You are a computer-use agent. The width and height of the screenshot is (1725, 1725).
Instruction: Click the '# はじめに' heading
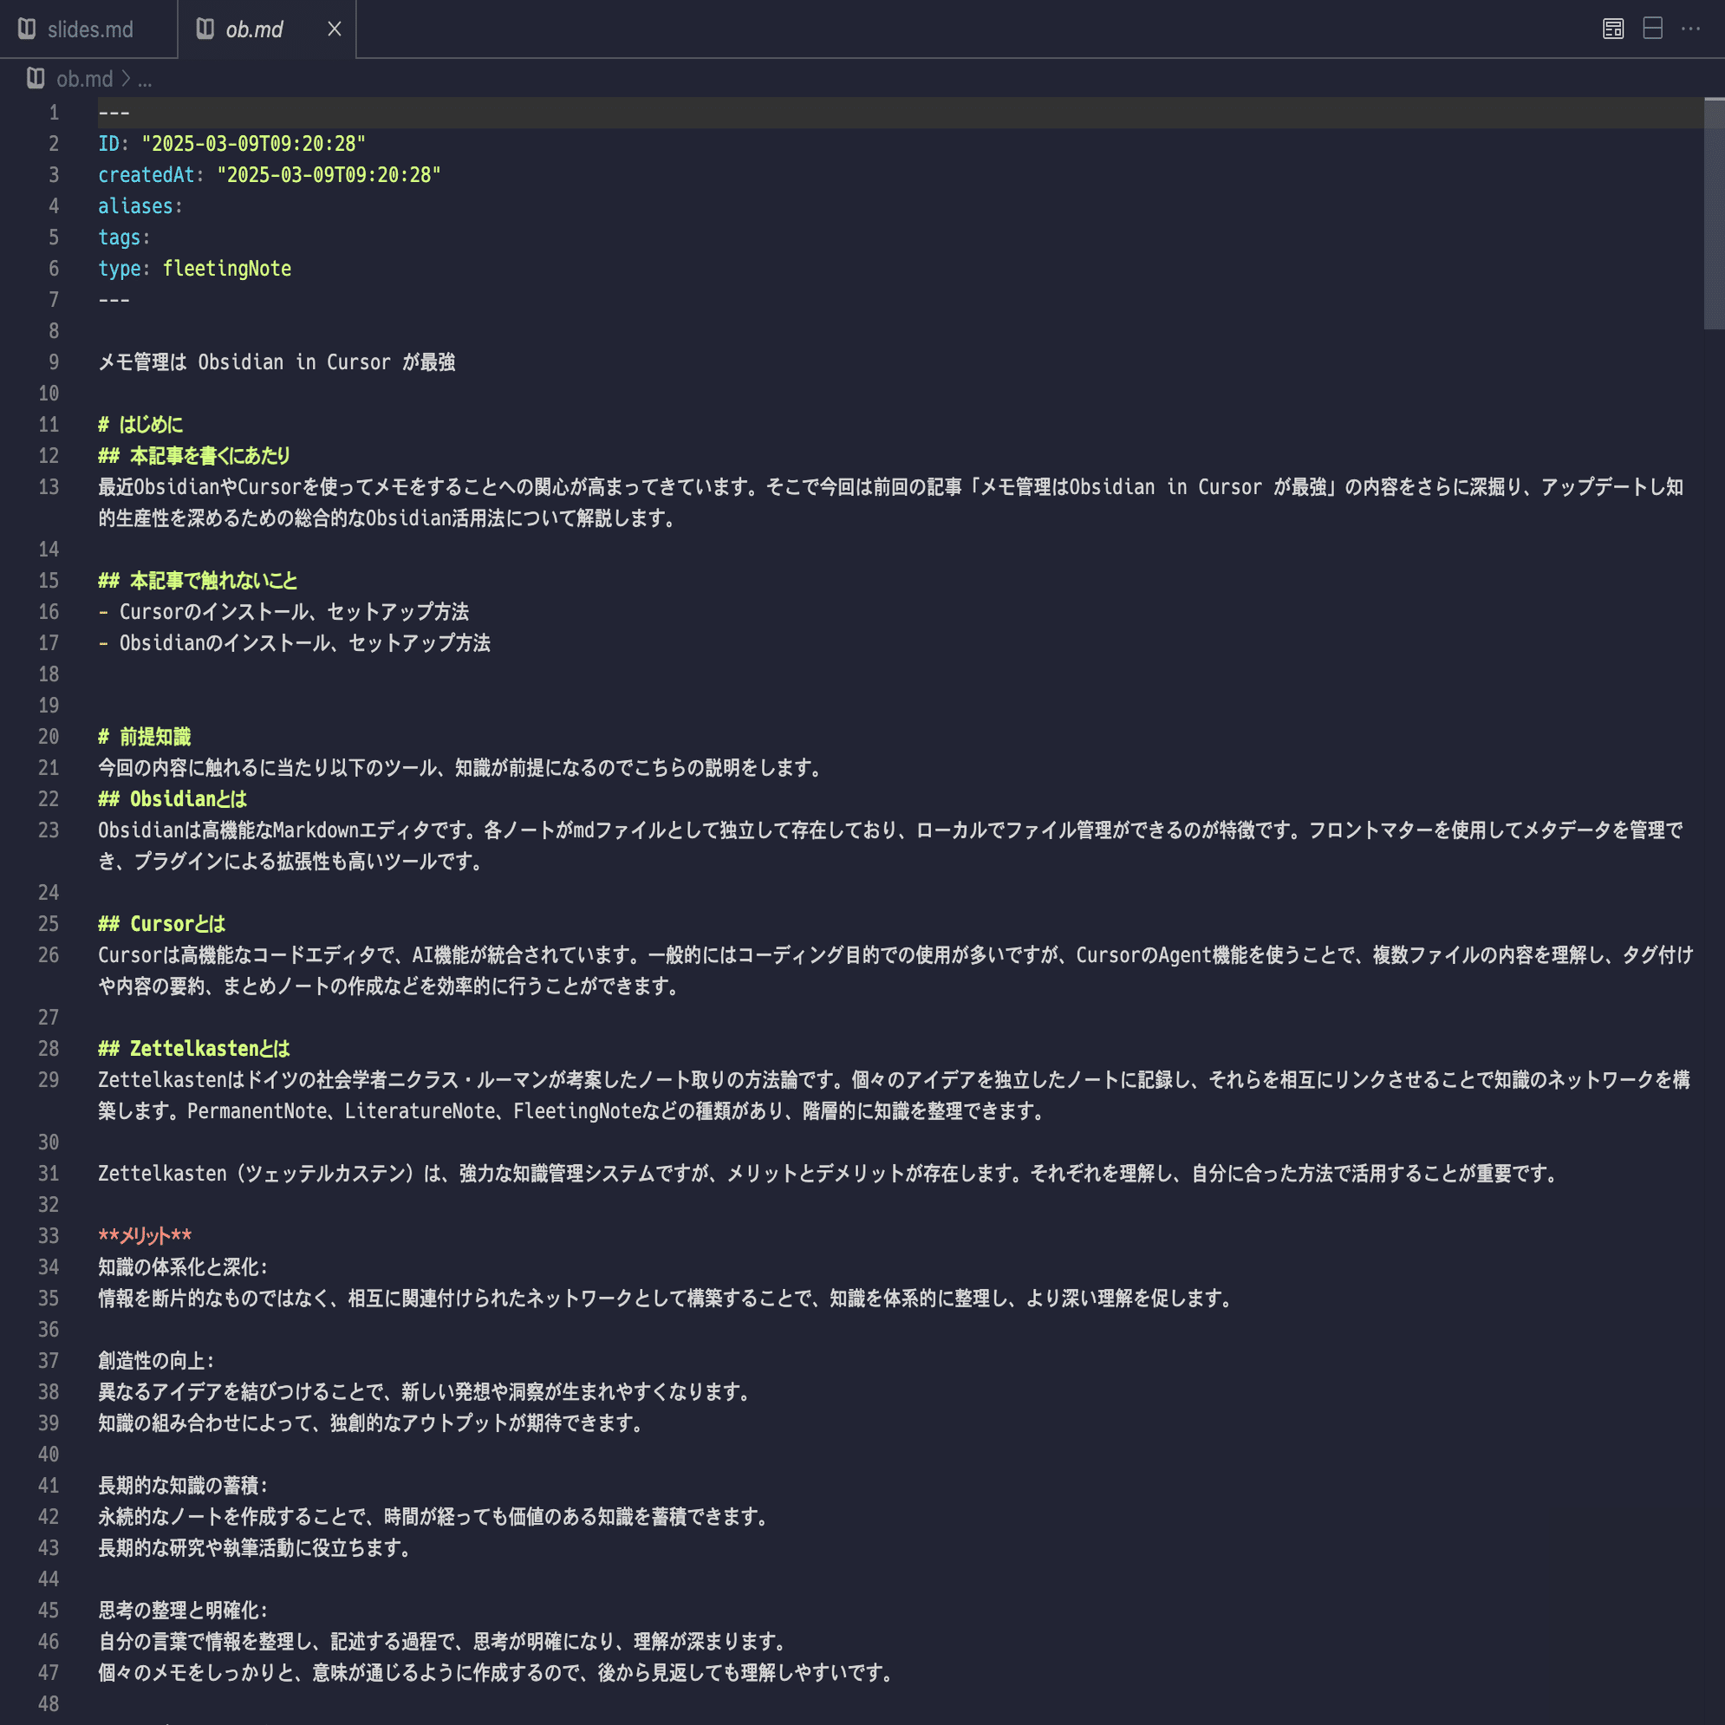[141, 425]
